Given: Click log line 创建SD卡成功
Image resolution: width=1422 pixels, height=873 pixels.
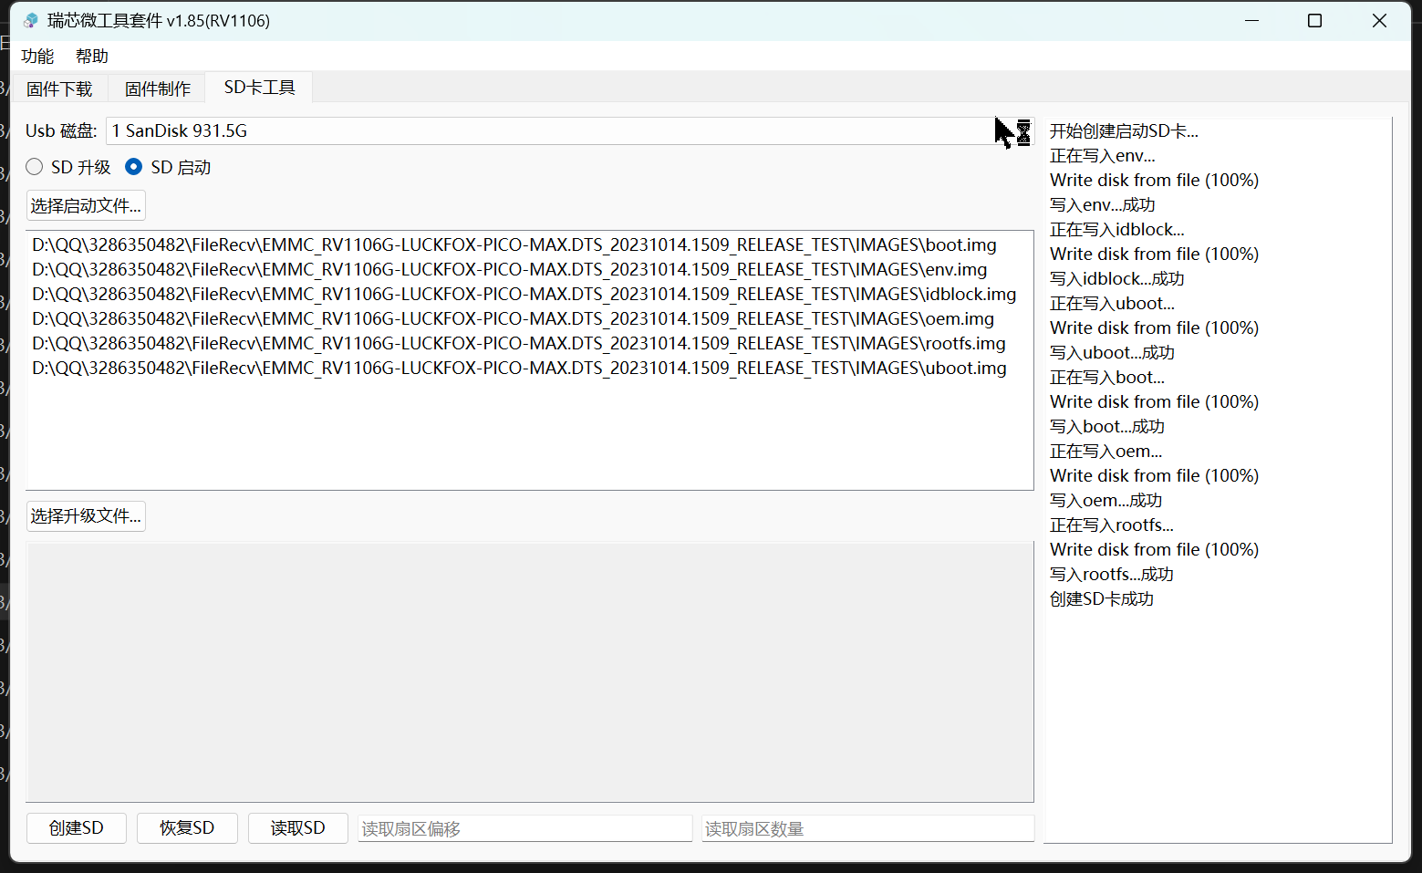Looking at the screenshot, I should click(x=1102, y=599).
